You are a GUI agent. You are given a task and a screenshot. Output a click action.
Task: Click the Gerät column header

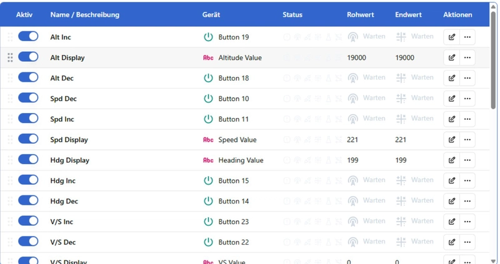(211, 14)
